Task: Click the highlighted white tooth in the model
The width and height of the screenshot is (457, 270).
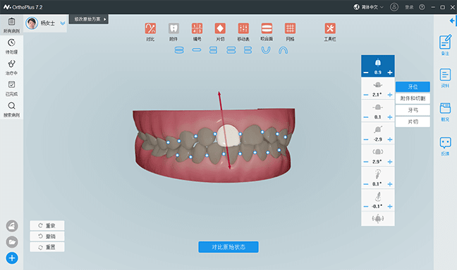Action: (228, 135)
